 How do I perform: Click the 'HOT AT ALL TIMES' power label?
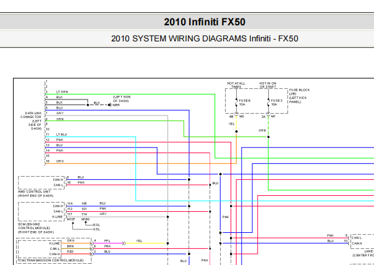[x=236, y=85]
